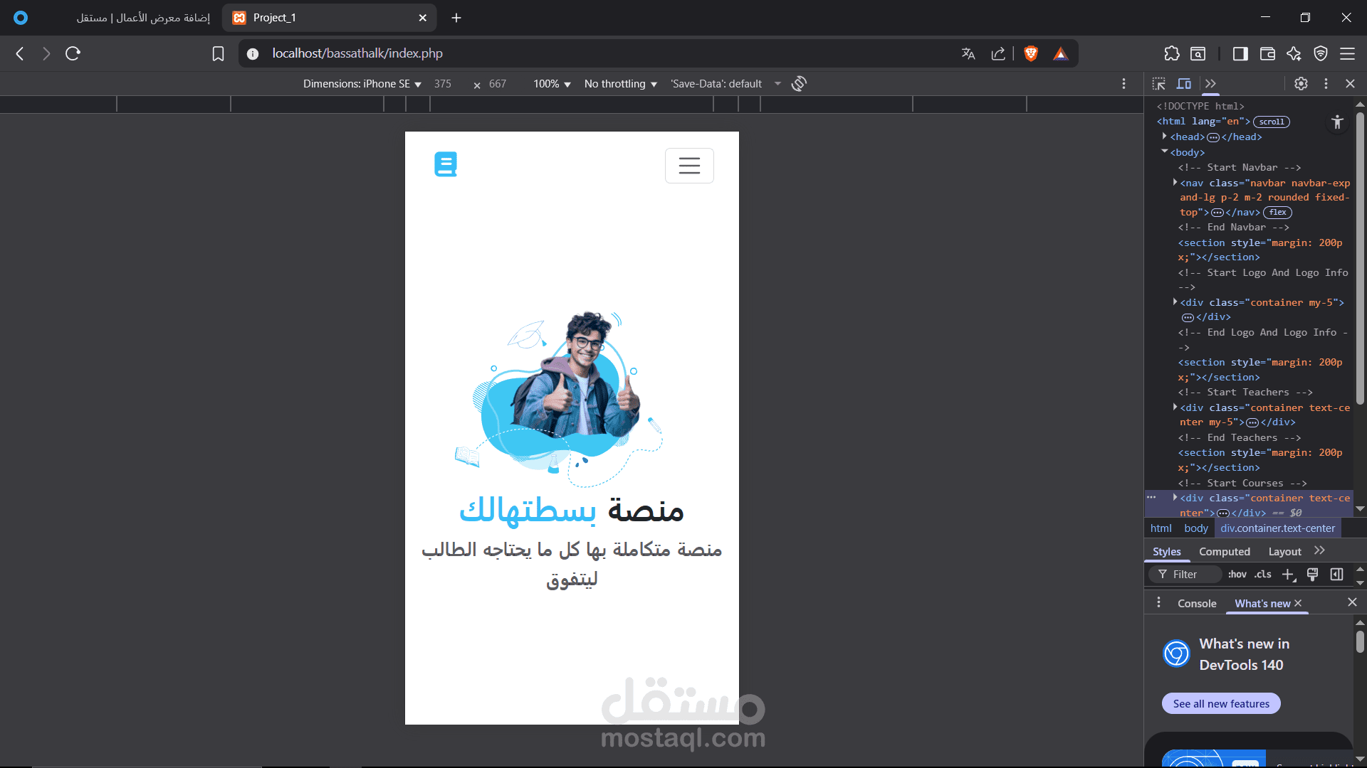
Task: Close the What's new tab
Action: point(1298,603)
